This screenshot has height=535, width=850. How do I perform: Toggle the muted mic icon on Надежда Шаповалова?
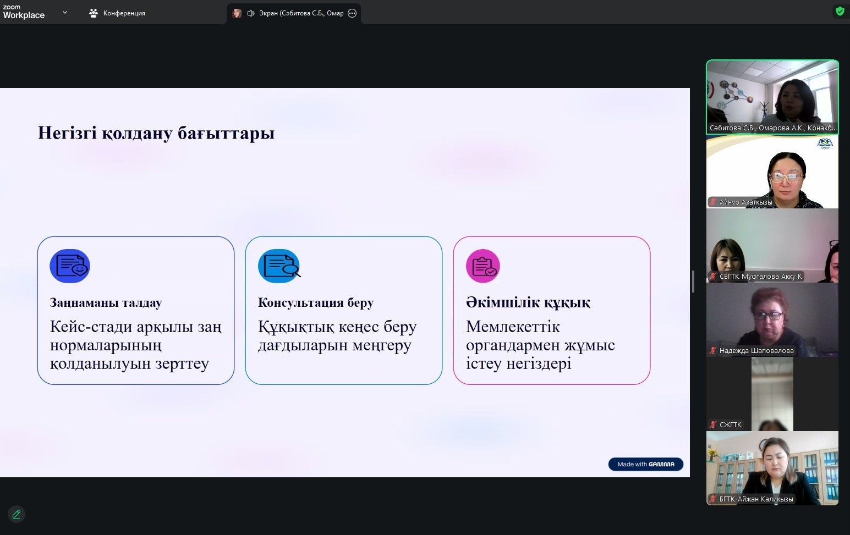point(713,350)
